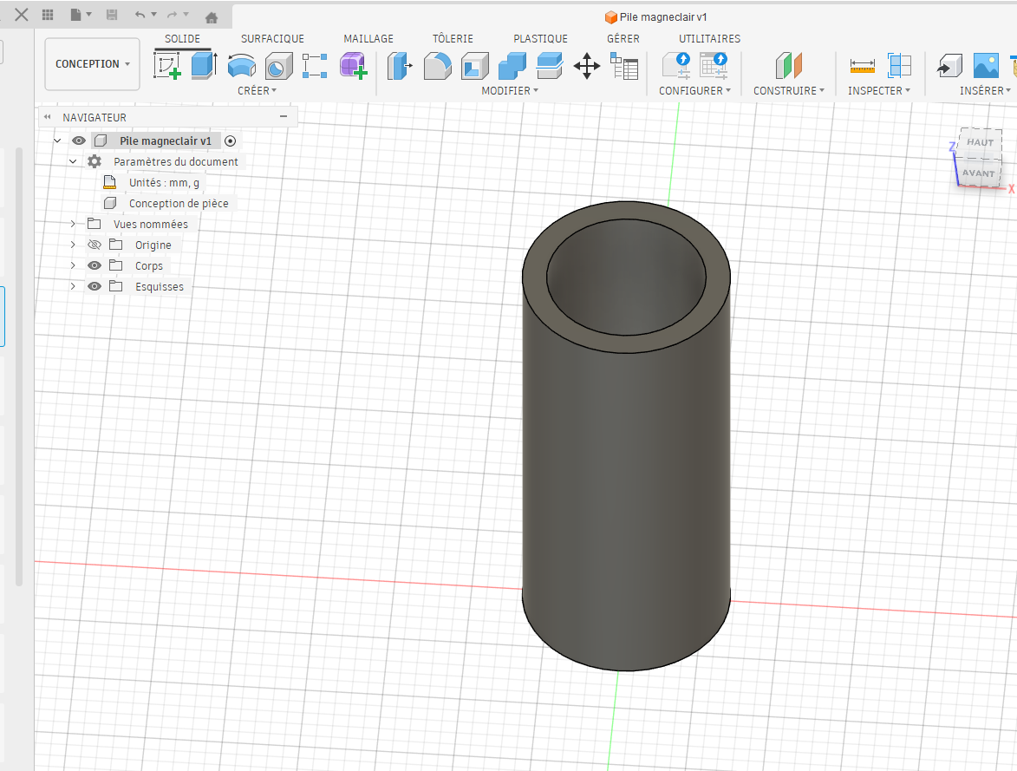This screenshot has height=771, width=1017.
Task: Choose the Fillet tool icon
Action: [x=437, y=66]
